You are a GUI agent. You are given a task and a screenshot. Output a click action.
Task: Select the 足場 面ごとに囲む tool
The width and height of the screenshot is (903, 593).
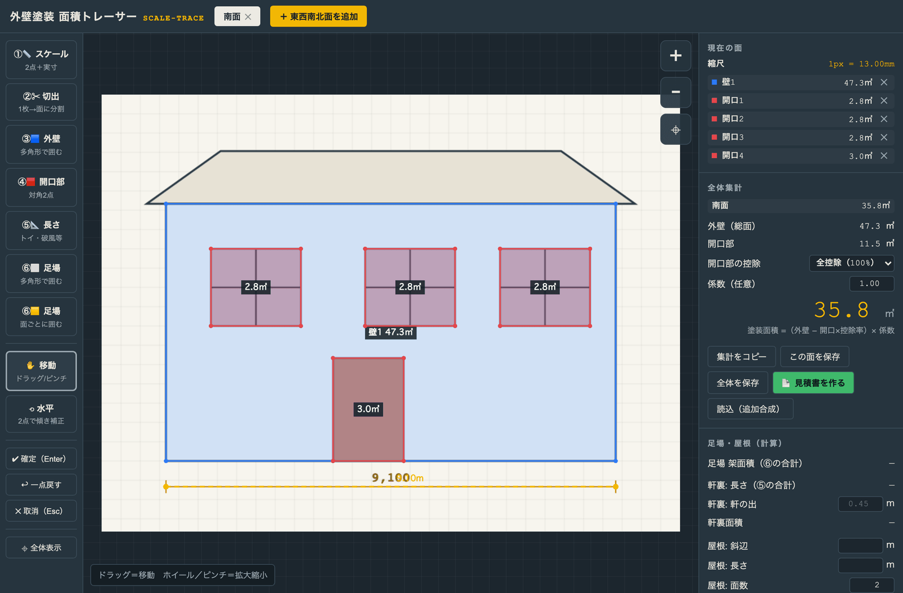click(41, 317)
